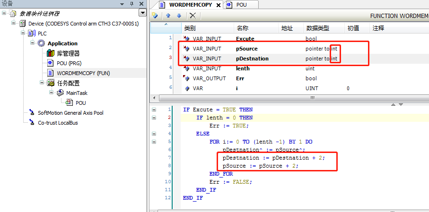The height and width of the screenshot is (212, 429).
Task: Collapse the Application tree node
Action: point(33,43)
